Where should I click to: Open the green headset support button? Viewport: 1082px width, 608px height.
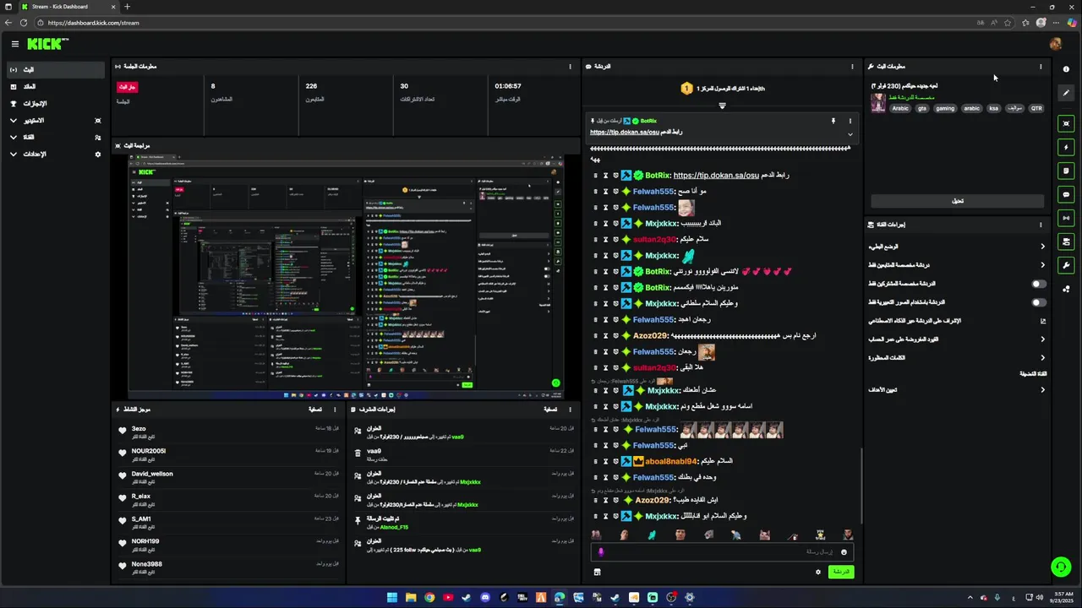1060,567
